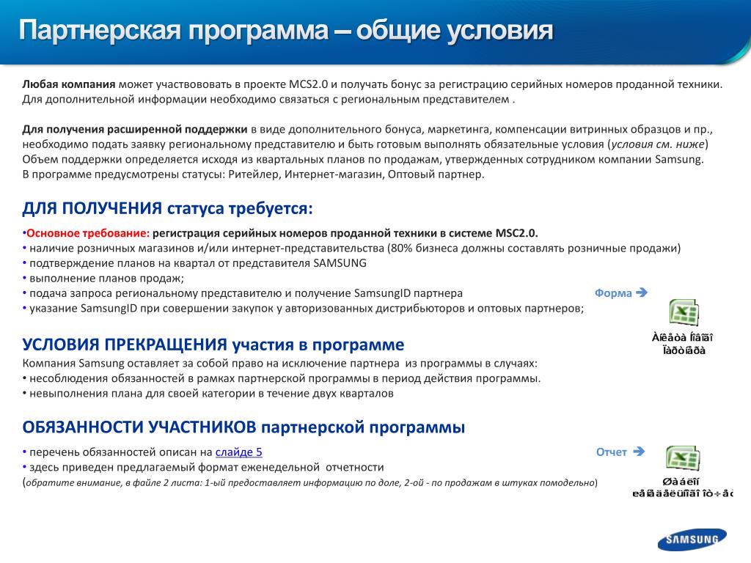Click bullet подача запроса региональному представителю
Screen dimensions: 751x563
tap(242, 293)
